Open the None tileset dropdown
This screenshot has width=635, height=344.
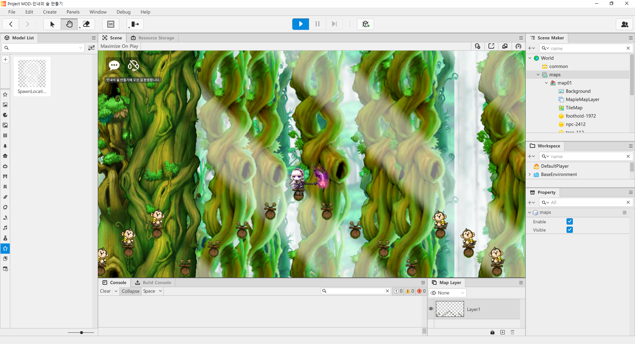447,293
